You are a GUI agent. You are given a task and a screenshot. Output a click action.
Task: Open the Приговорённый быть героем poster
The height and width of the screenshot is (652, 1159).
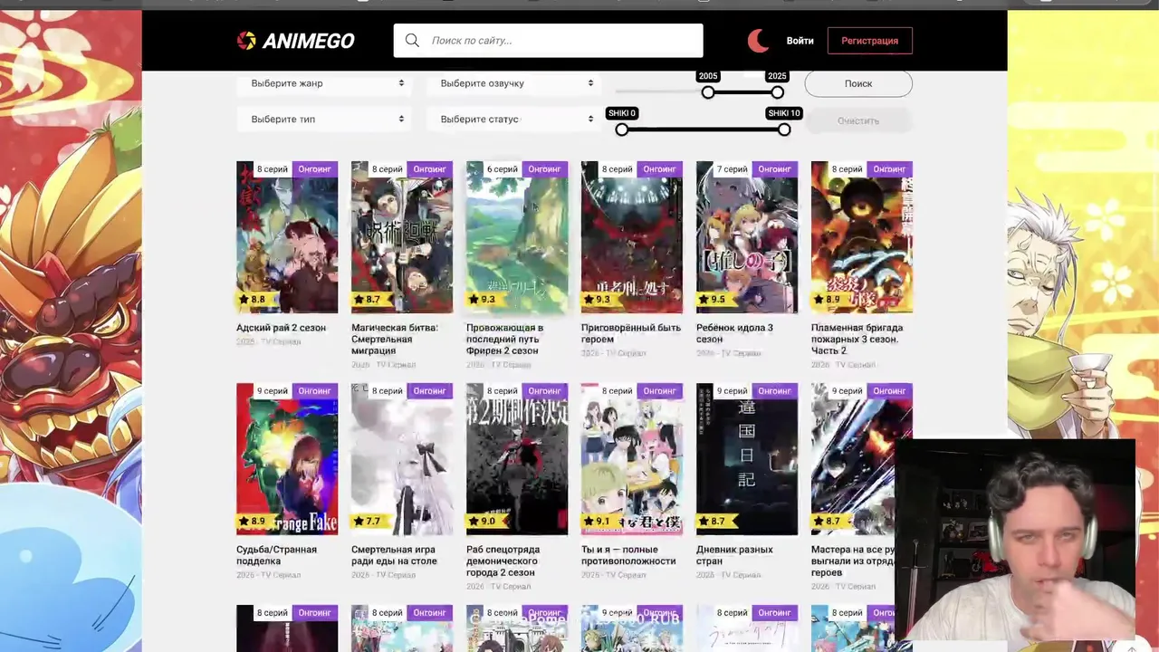coord(632,237)
